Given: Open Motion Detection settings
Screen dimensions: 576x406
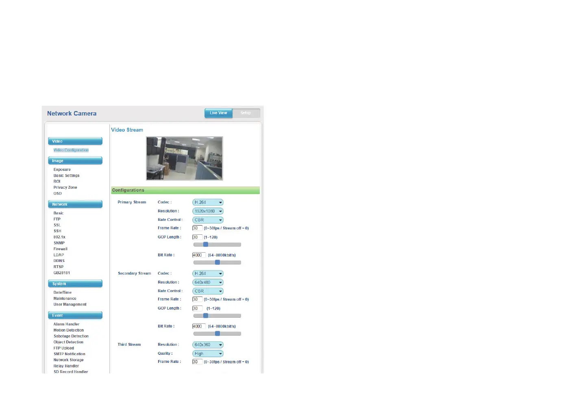Looking at the screenshot, I should [69, 330].
